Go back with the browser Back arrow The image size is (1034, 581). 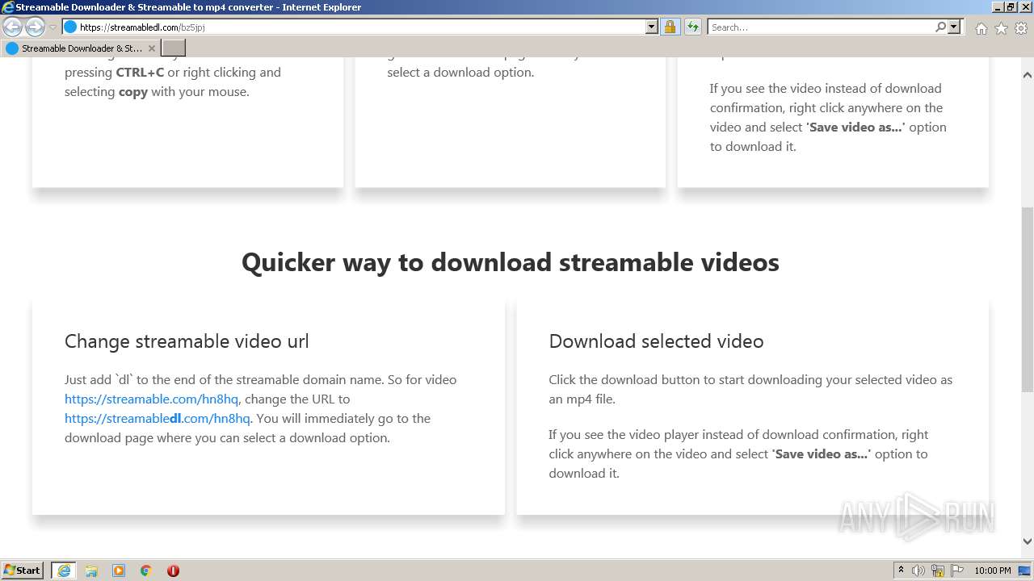point(13,27)
